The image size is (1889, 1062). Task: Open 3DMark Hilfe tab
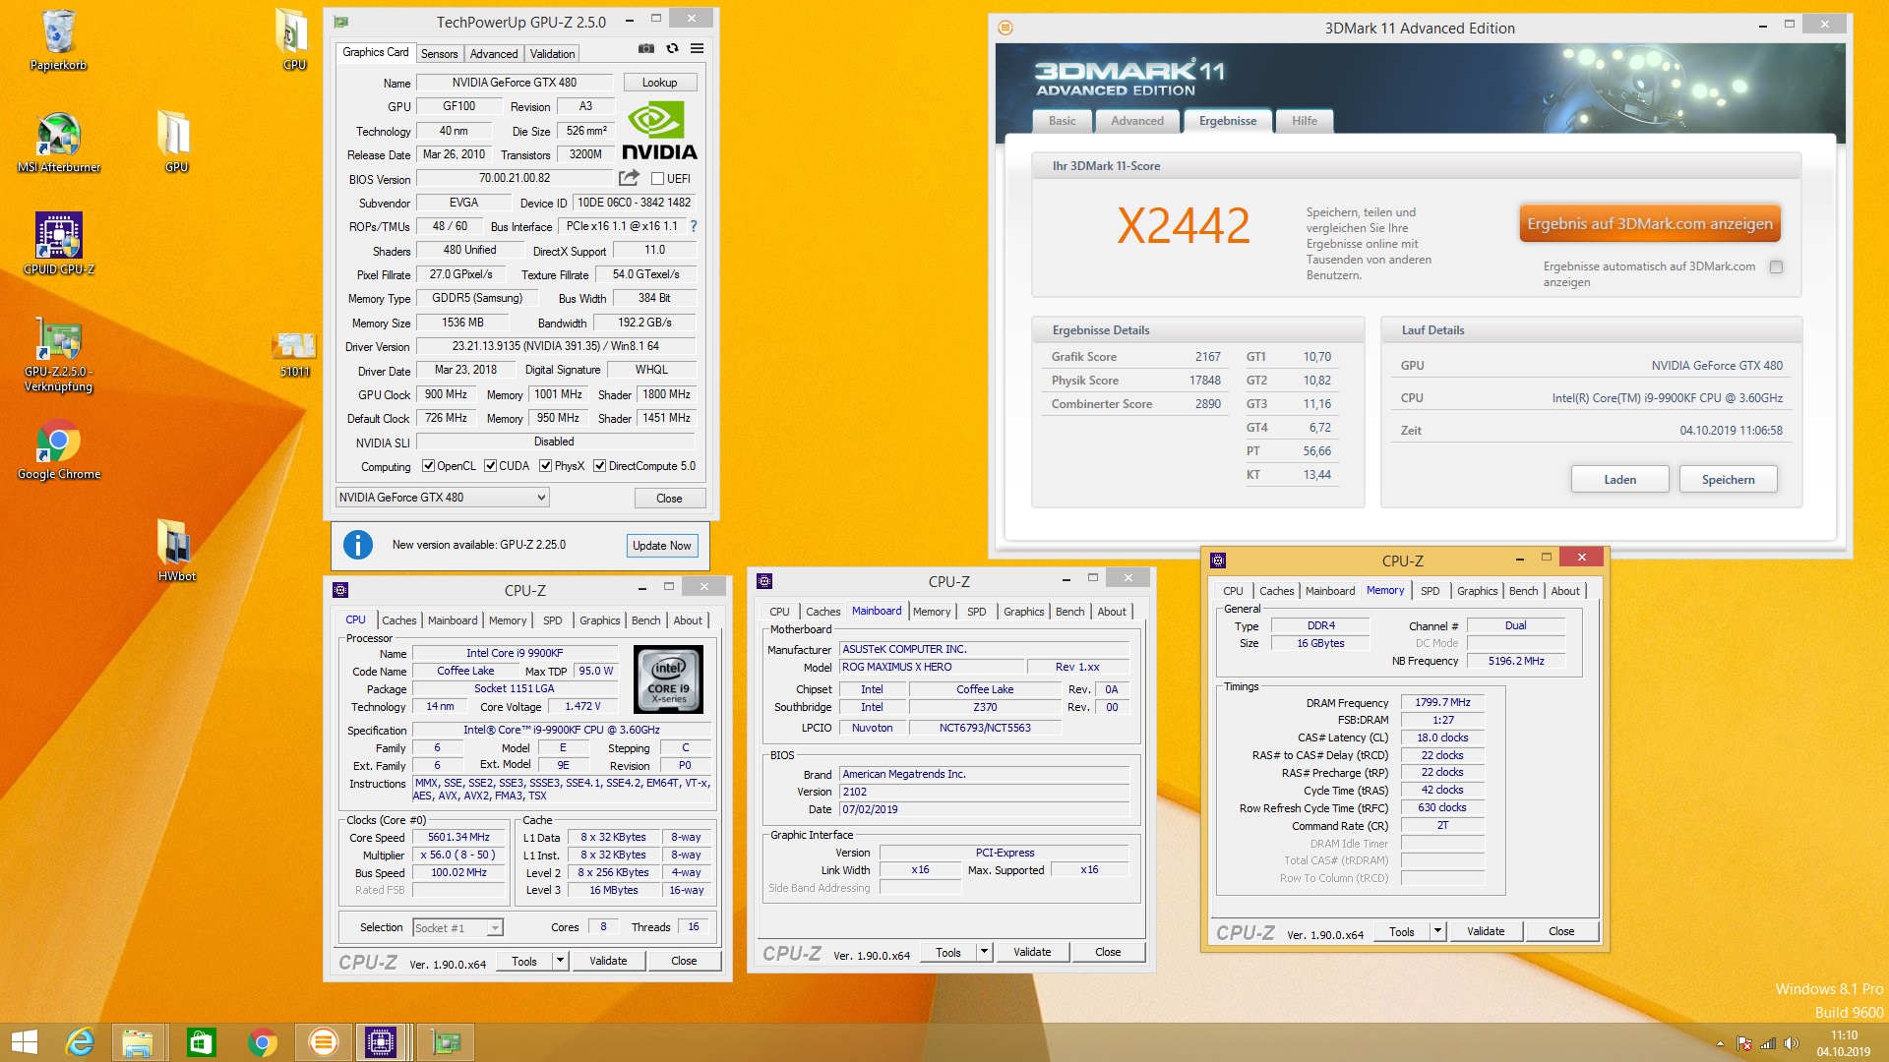(x=1305, y=121)
